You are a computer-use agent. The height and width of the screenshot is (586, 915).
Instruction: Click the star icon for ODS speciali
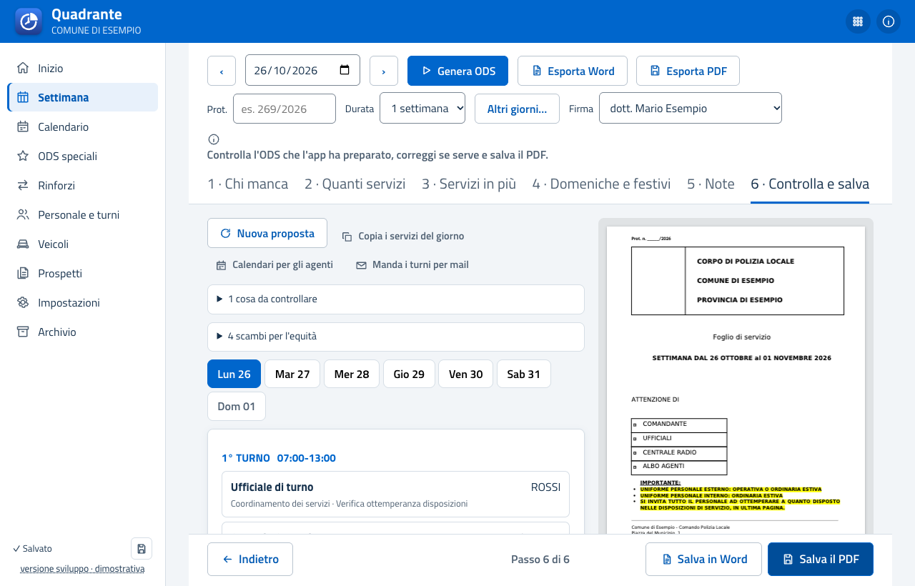24,156
